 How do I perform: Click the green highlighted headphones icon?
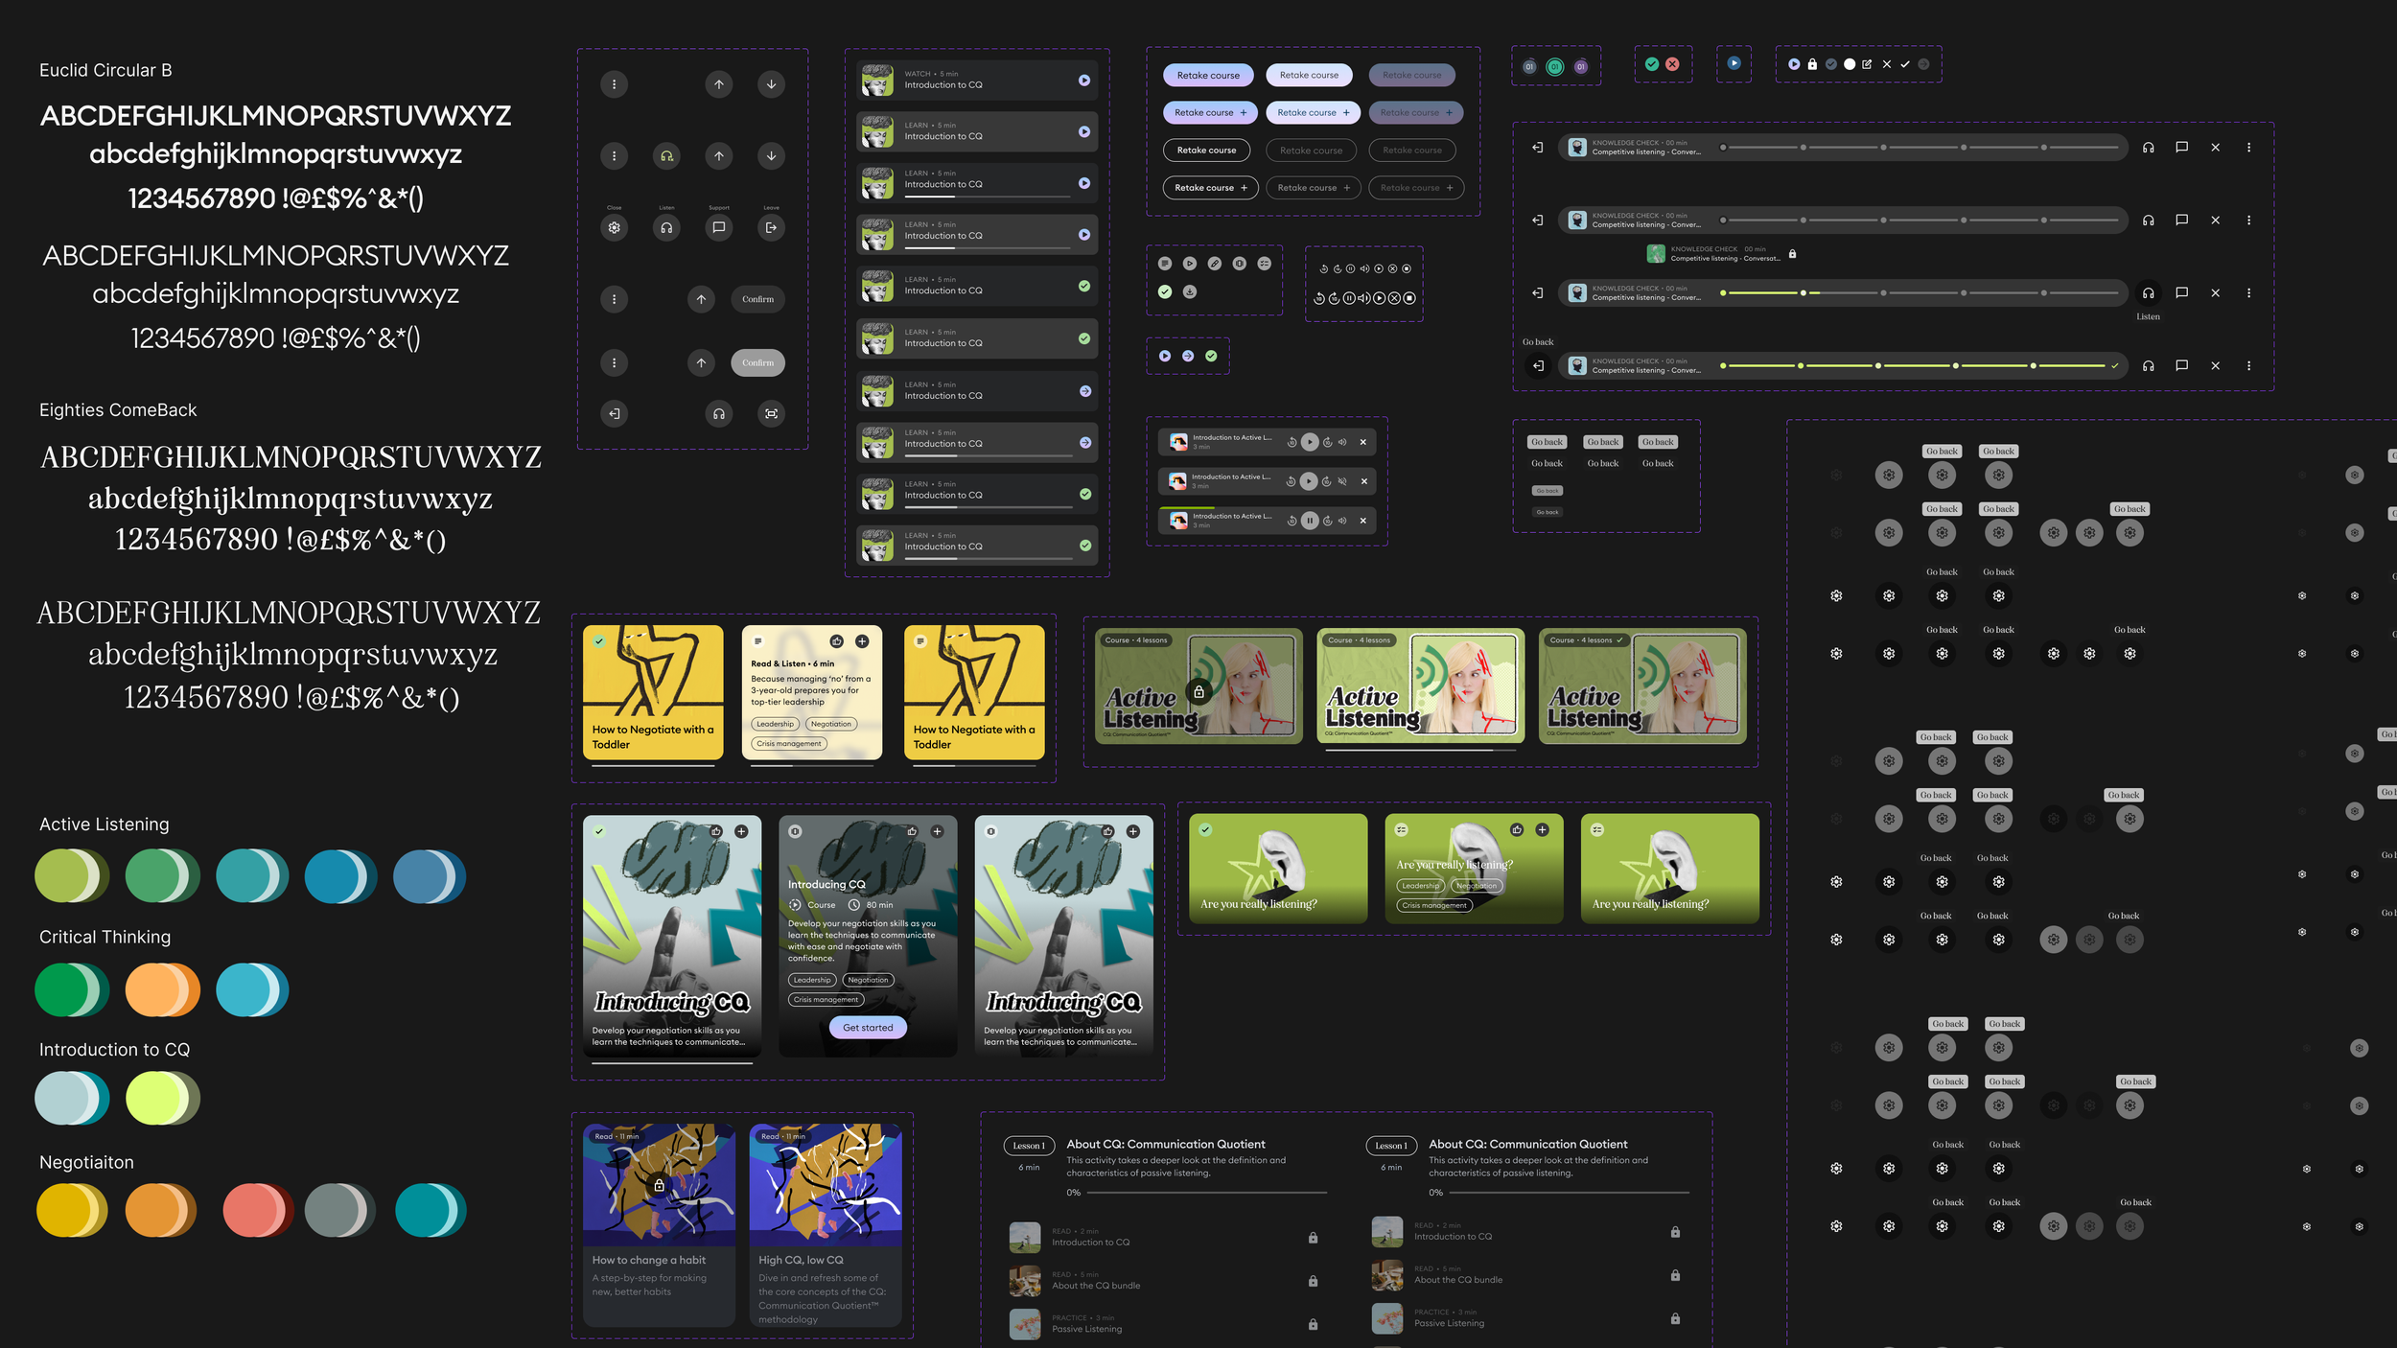pos(666,156)
